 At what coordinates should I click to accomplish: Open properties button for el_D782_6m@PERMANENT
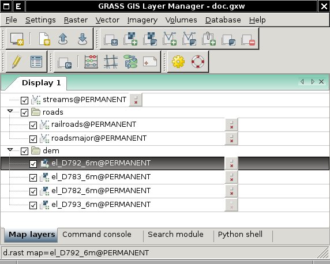tap(231, 191)
